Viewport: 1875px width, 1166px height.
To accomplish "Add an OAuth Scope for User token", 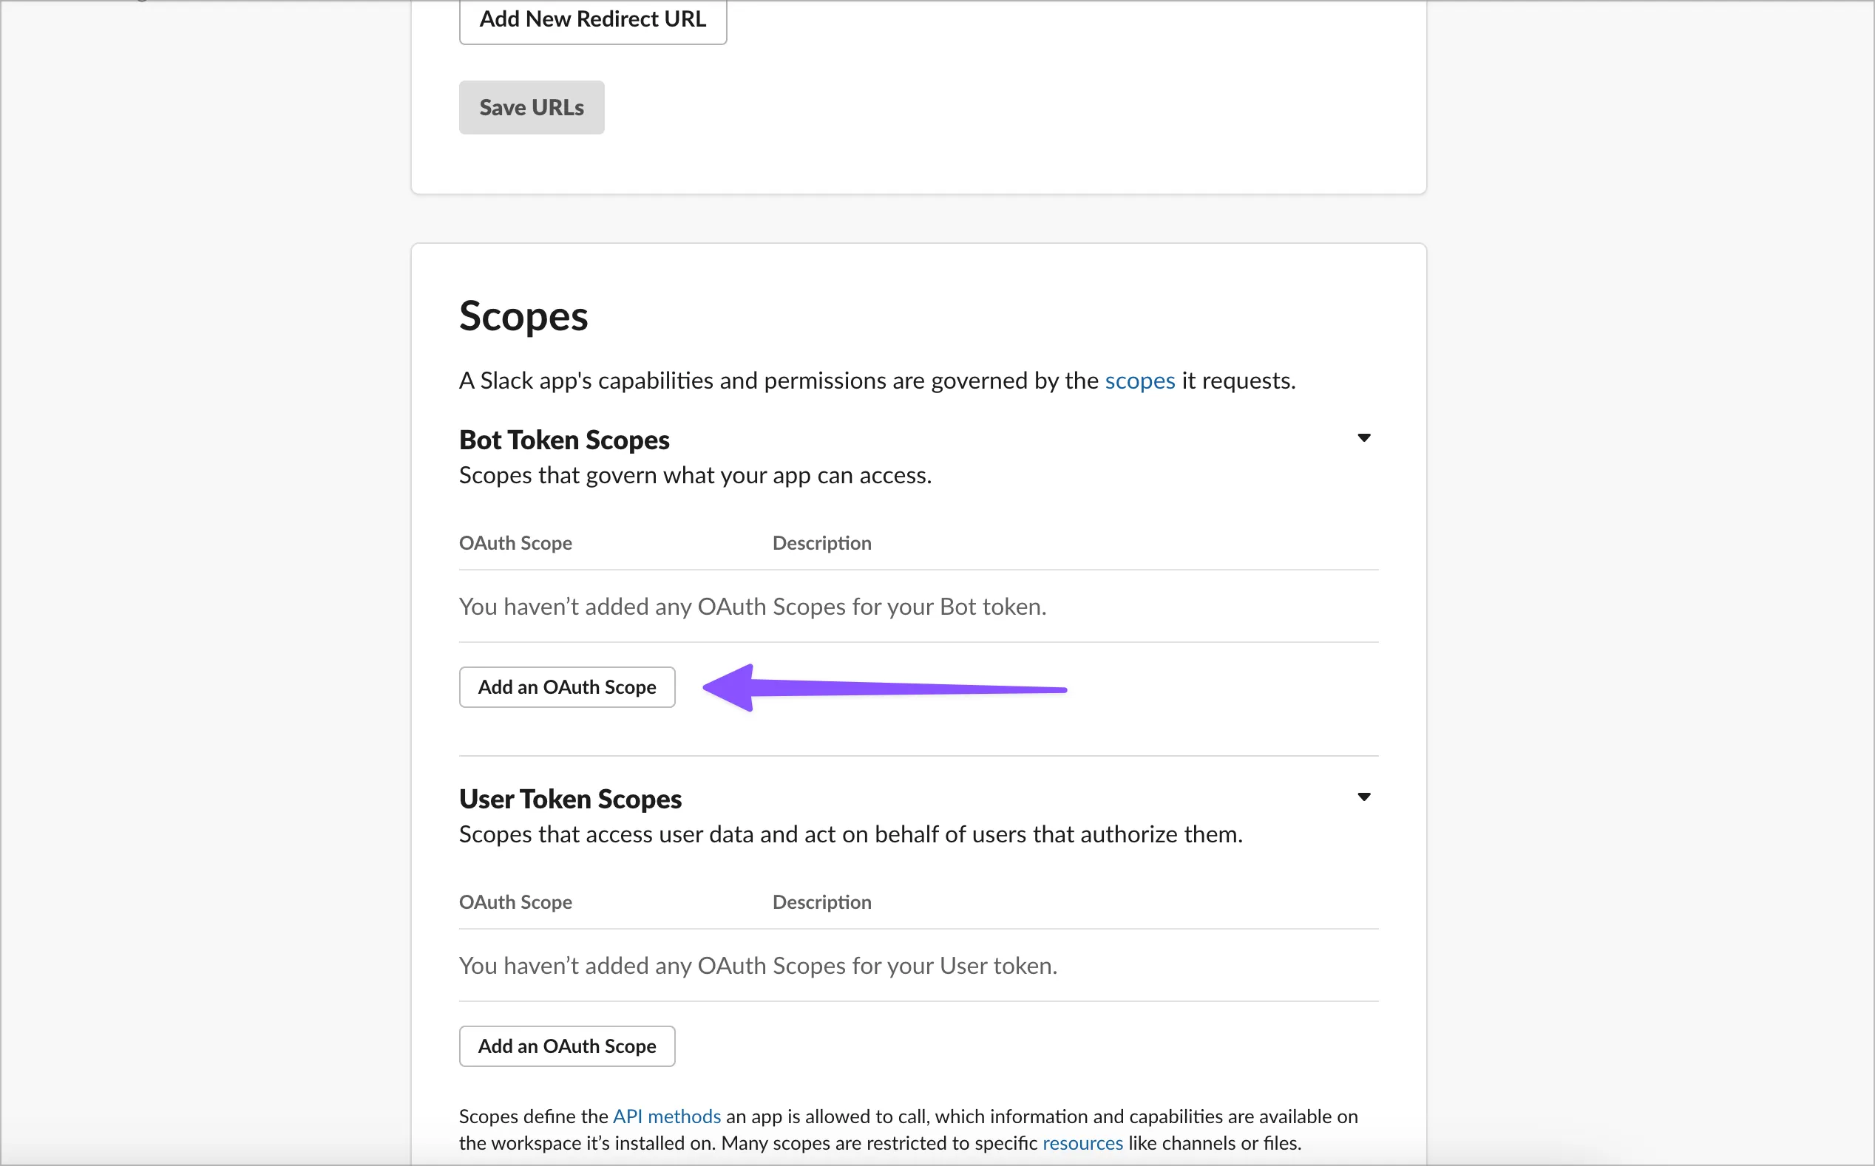I will click(567, 1046).
